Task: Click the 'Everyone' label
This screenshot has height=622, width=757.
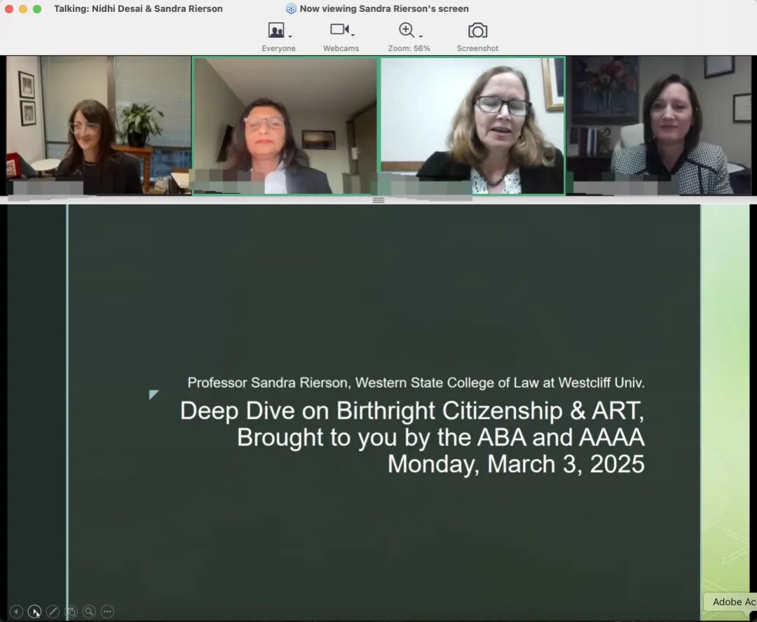Action: click(x=278, y=48)
